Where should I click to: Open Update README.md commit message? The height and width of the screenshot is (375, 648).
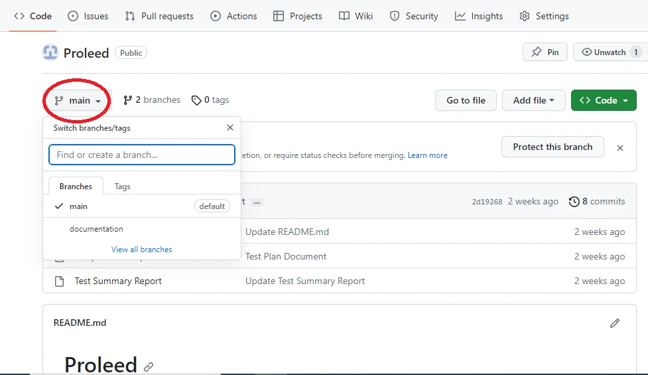click(287, 232)
